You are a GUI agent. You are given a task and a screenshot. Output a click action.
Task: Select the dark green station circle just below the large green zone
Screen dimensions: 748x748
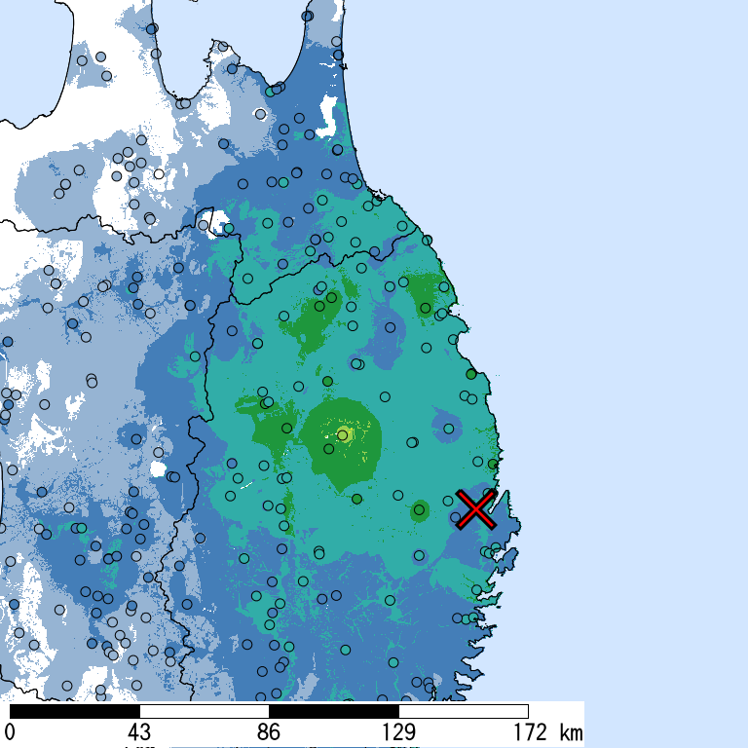point(356,499)
